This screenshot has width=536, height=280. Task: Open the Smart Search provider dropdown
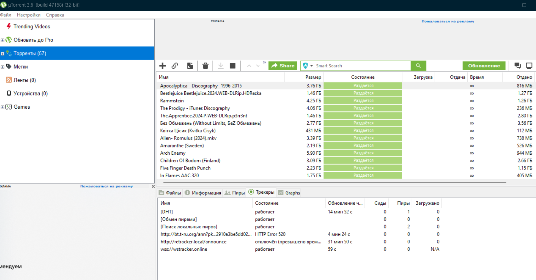[311, 66]
